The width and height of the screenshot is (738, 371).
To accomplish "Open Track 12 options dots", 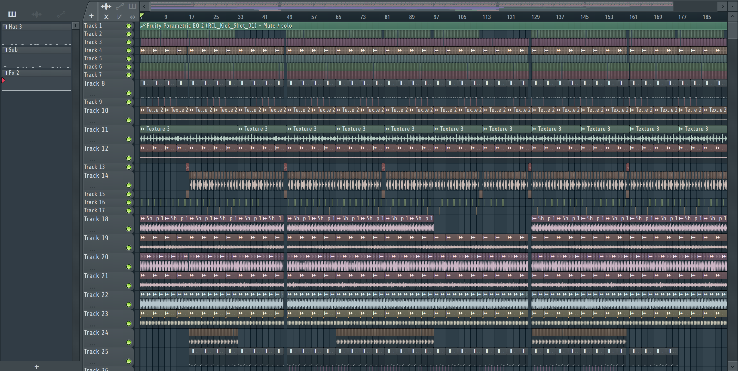I will click(93, 160).
